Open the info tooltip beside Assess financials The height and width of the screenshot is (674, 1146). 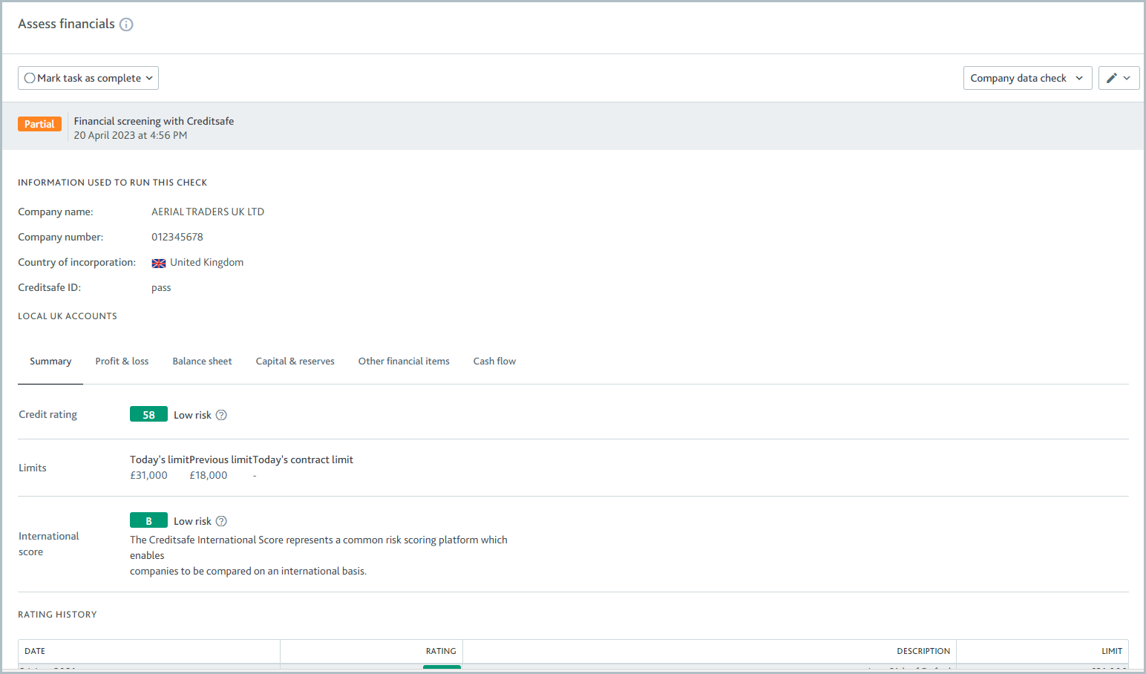tap(126, 24)
